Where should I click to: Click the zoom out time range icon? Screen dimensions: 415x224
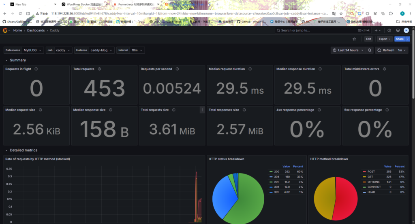[x=370, y=50]
